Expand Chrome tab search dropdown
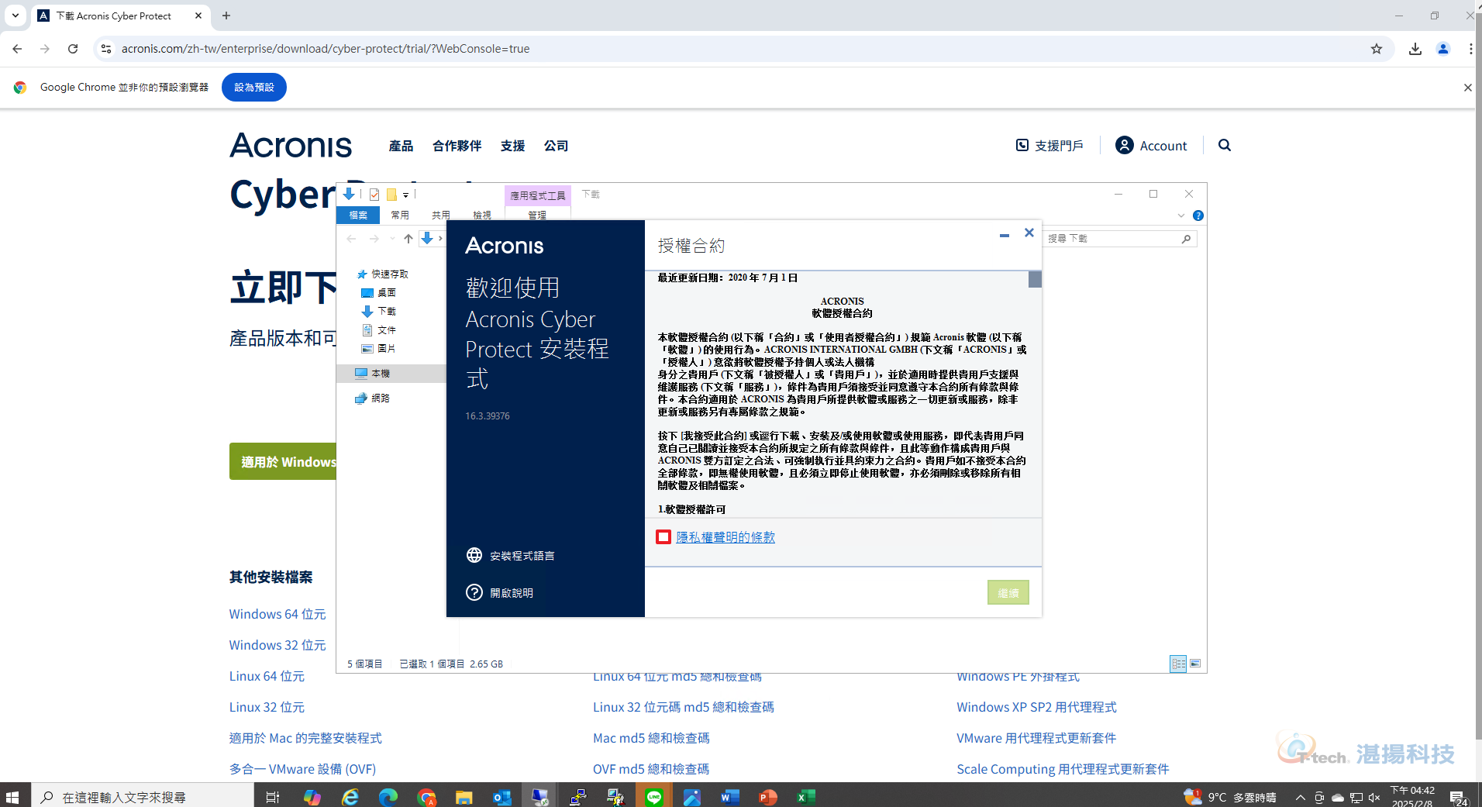The image size is (1482, 807). tap(16, 16)
